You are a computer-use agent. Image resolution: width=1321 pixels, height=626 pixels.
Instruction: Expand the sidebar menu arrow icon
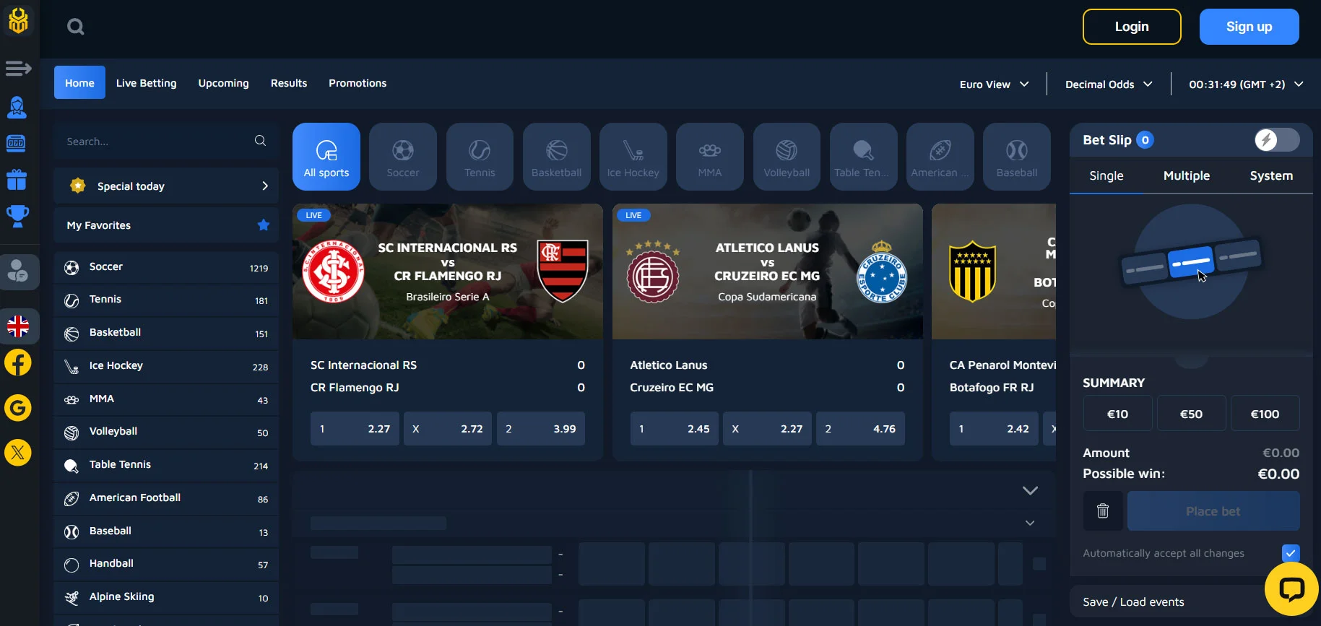[x=18, y=69]
